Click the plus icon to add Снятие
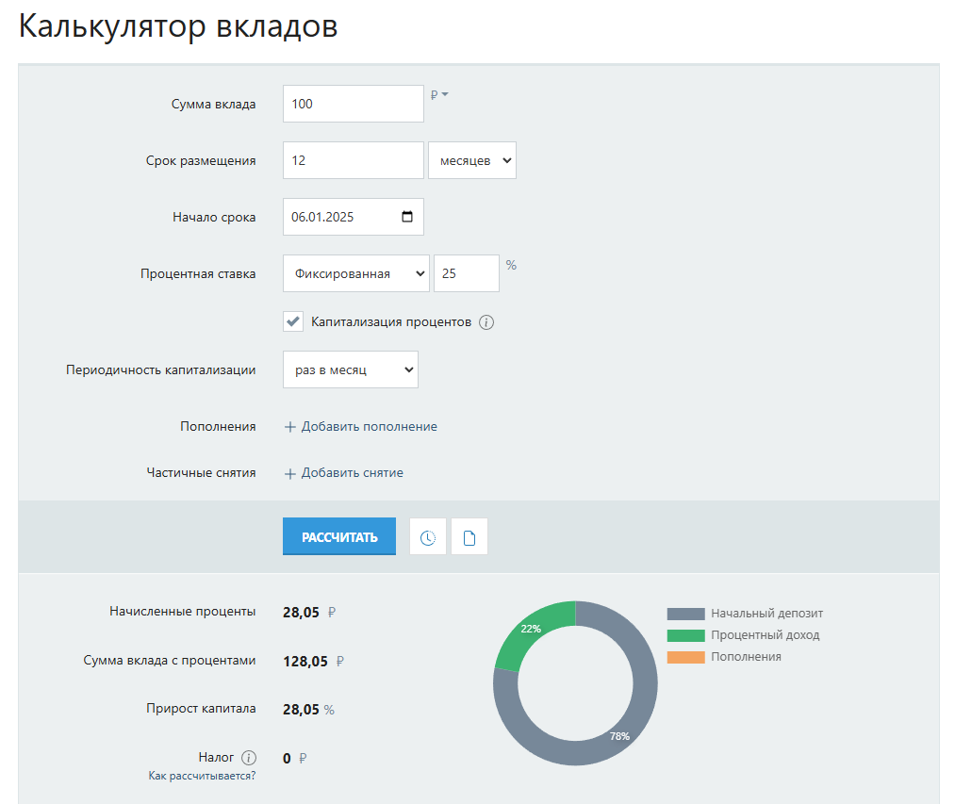955x804 pixels. point(289,473)
